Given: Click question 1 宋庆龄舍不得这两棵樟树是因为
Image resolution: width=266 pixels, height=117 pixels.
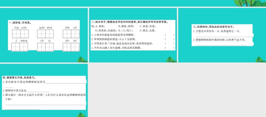Looking at the screenshot, I should click(x=24, y=82).
